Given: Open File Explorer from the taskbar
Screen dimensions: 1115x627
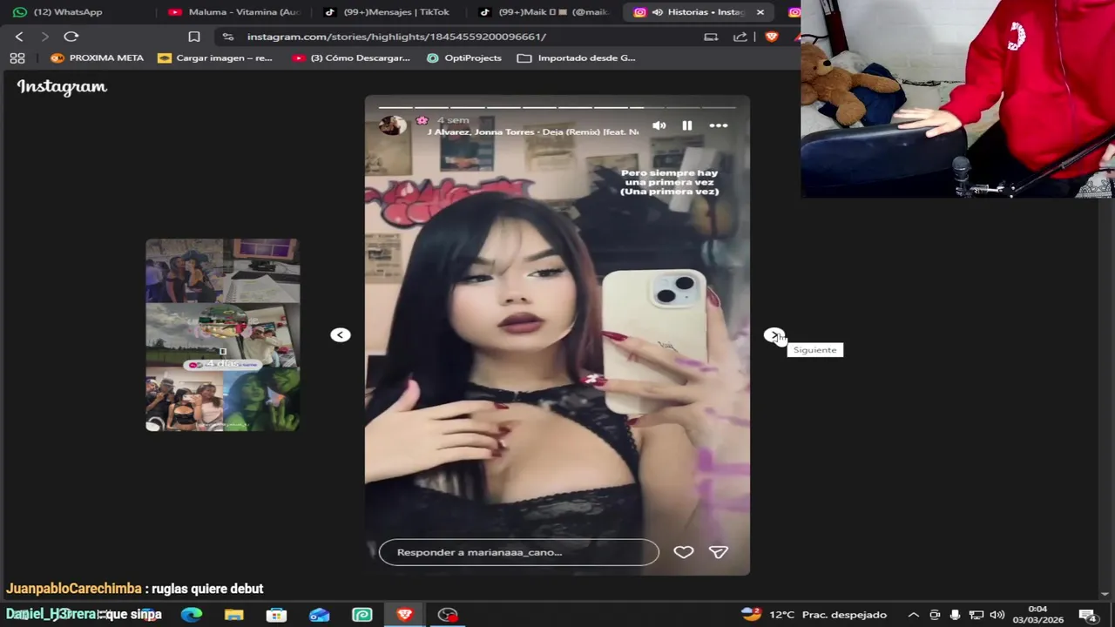Looking at the screenshot, I should [234, 615].
